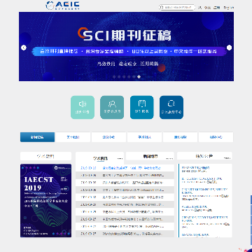252x252 pixels.
Task: Switch the site language to English
Action: coord(229,8)
